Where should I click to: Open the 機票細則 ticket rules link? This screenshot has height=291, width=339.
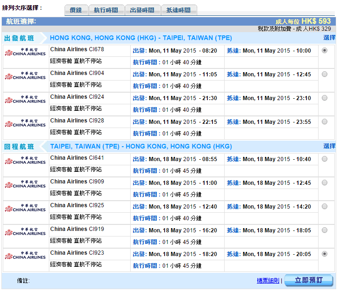pyautogui.click(x=268, y=281)
